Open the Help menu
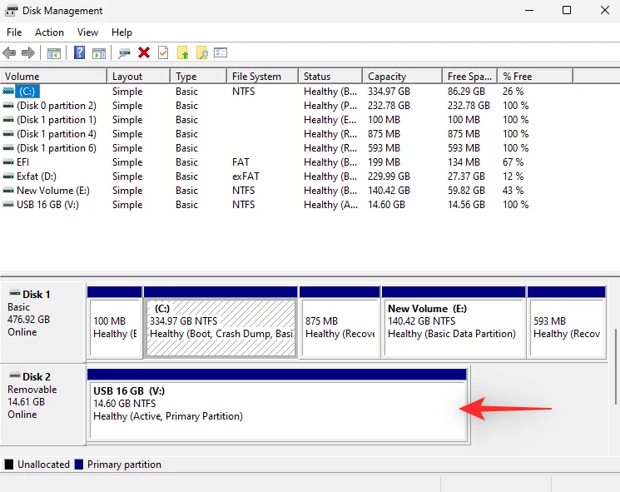The width and height of the screenshot is (620, 492). tap(122, 32)
